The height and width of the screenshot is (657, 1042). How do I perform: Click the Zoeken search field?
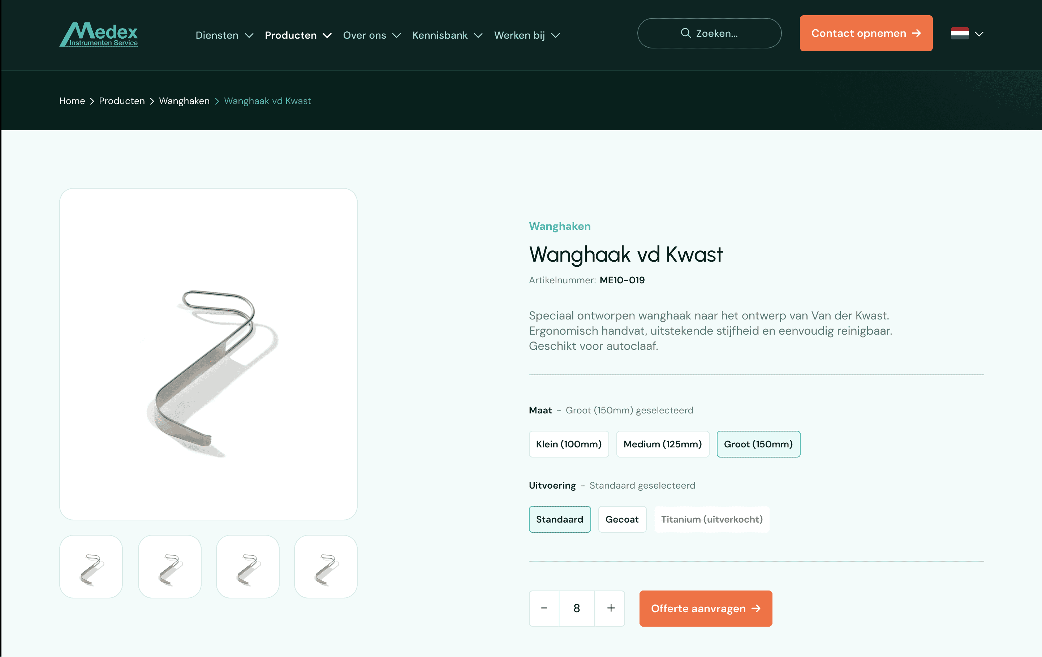point(709,33)
